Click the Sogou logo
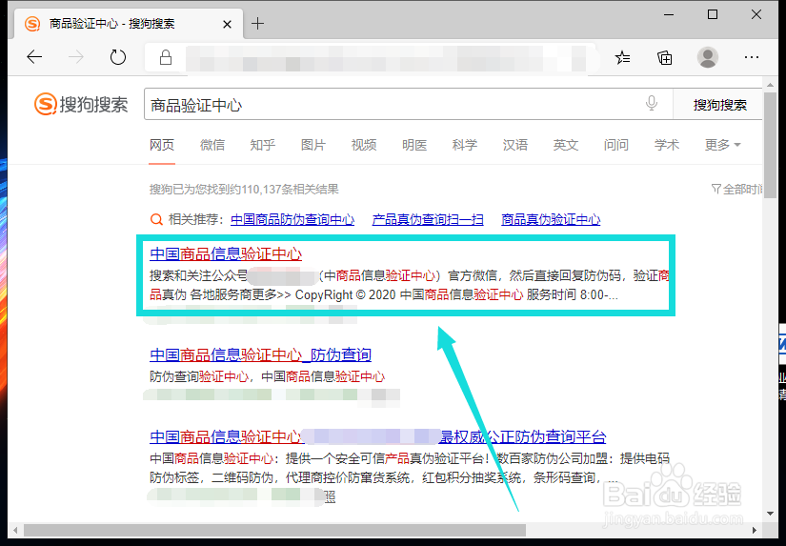This screenshot has height=546, width=786. click(x=81, y=104)
